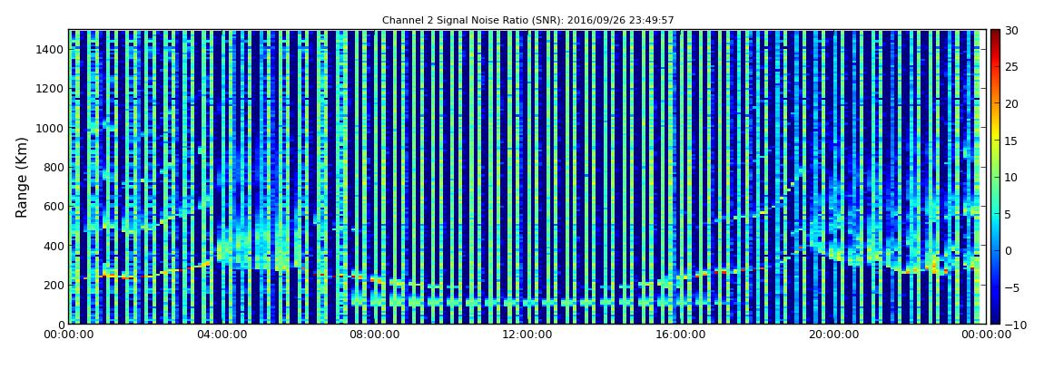Click the colorbar tick label '−10'
Image resolution: width=1044 pixels, height=369 pixels.
[1013, 325]
